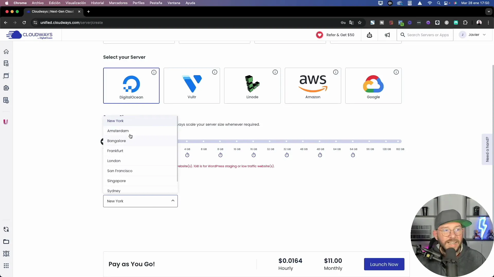The height and width of the screenshot is (277, 494).
Task: Collapse the New York location dropdown
Action: 140,201
